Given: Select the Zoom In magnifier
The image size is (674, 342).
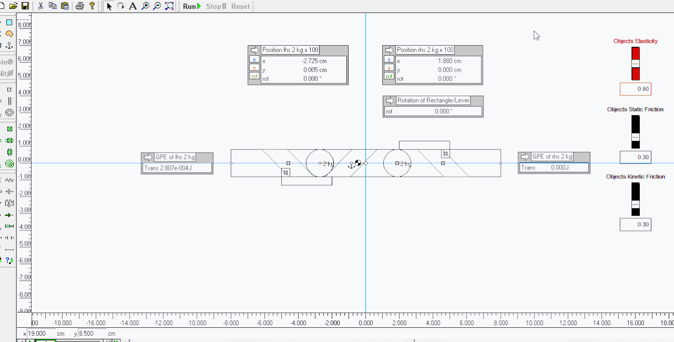Looking at the screenshot, I should click(145, 6).
